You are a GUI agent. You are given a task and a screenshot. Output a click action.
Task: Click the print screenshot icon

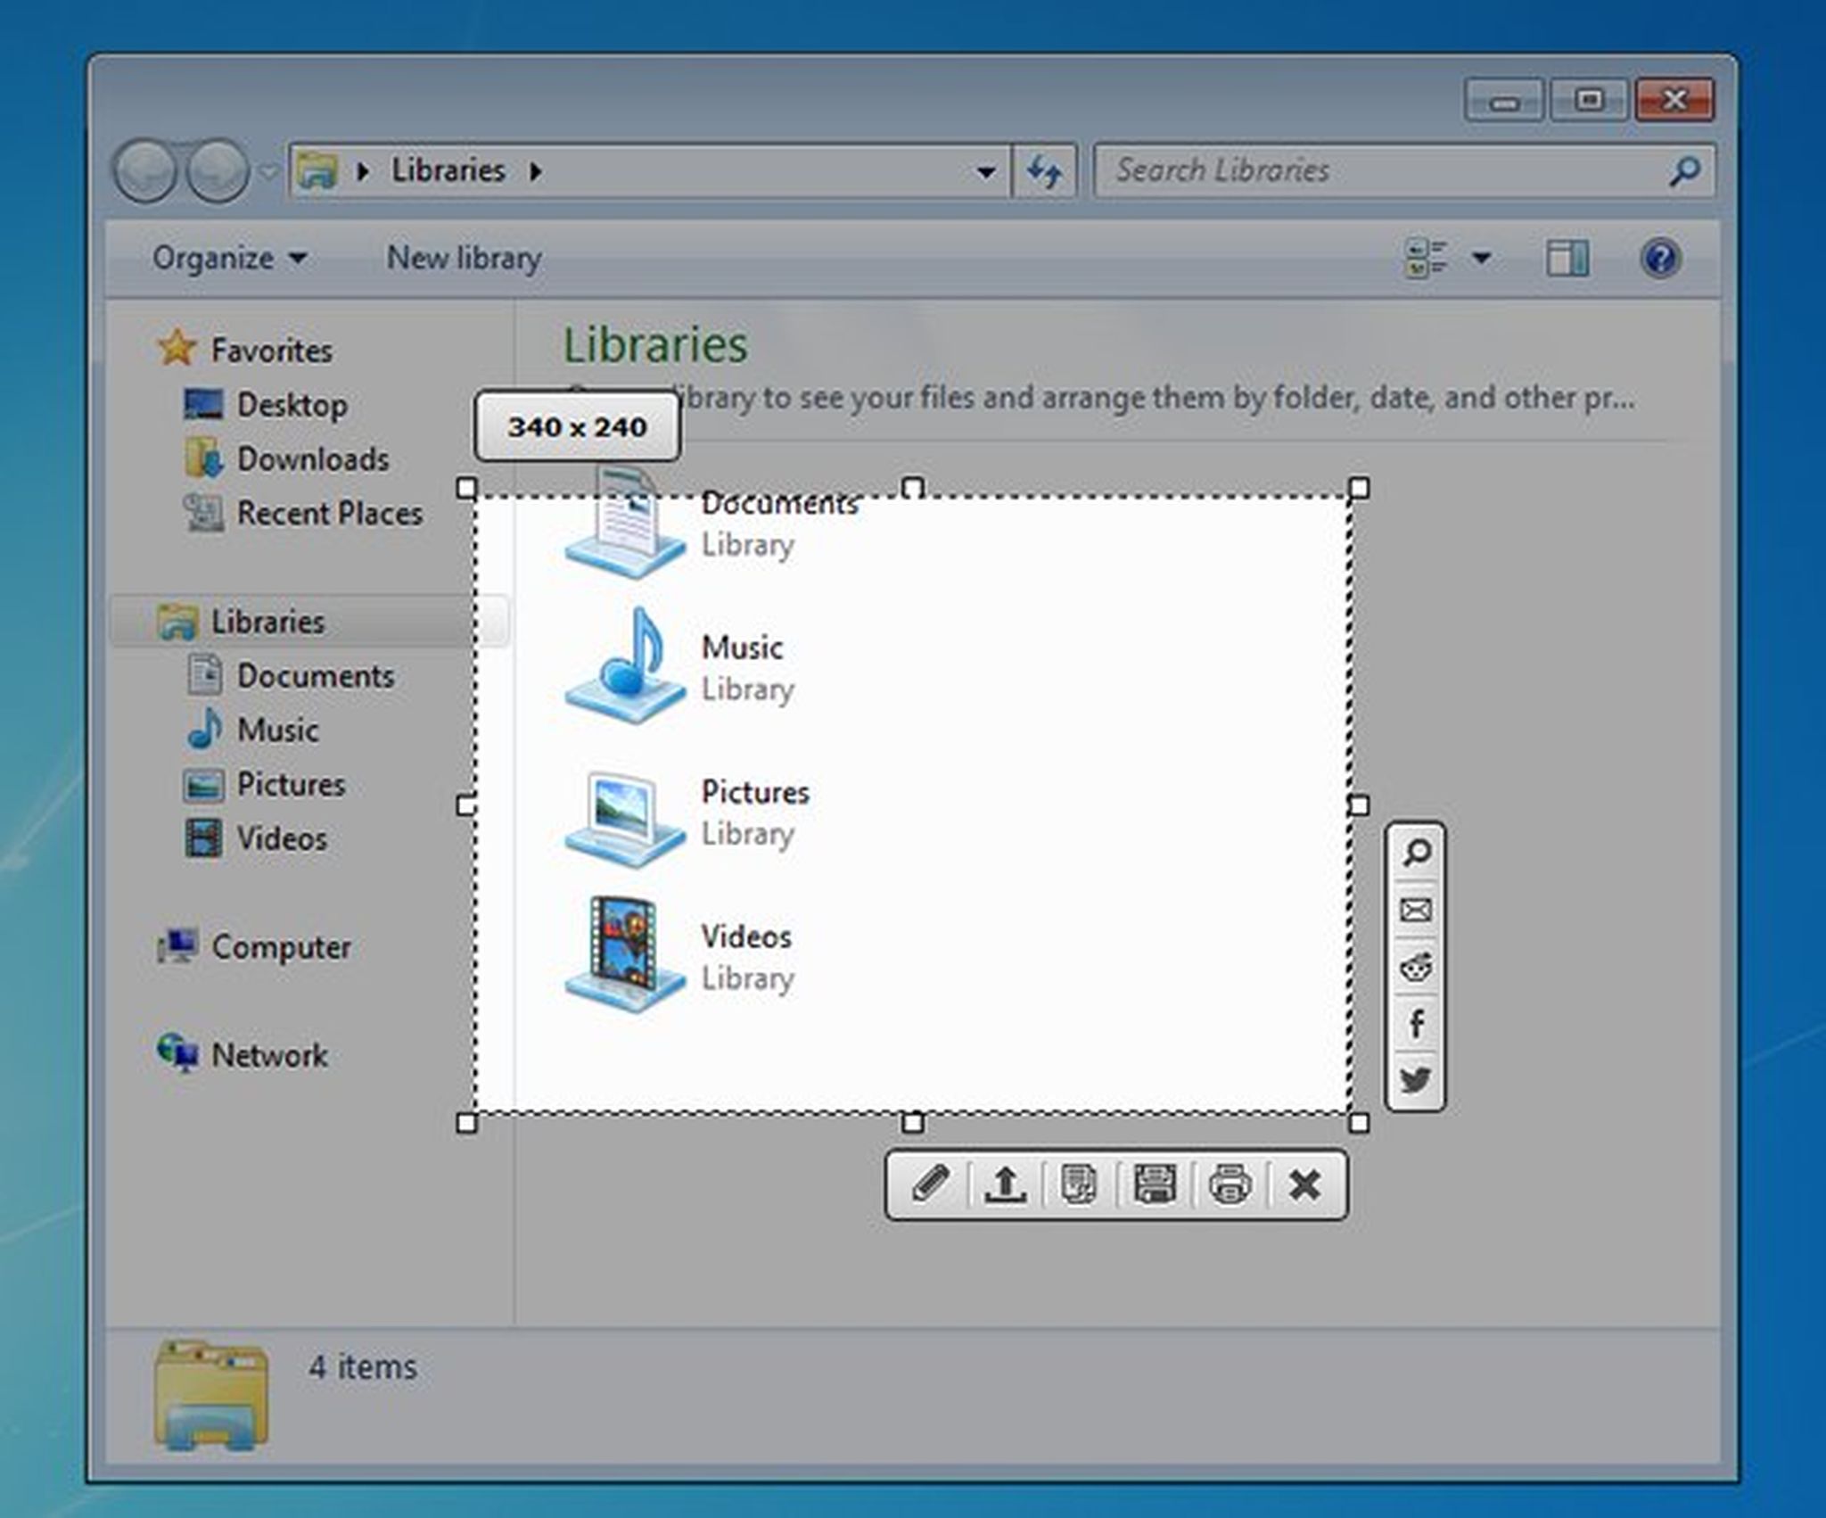(x=1230, y=1184)
